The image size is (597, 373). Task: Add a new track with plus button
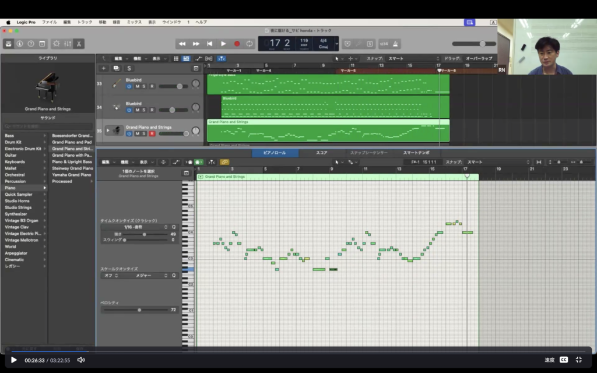click(x=104, y=68)
